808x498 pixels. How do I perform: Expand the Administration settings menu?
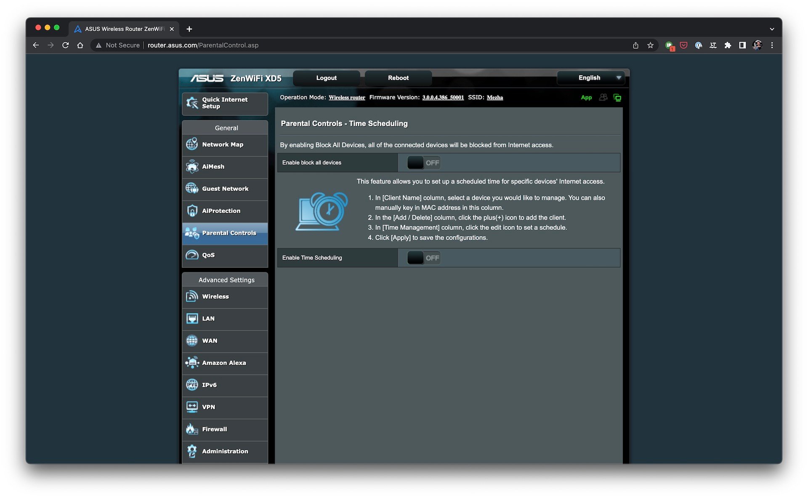pos(225,451)
